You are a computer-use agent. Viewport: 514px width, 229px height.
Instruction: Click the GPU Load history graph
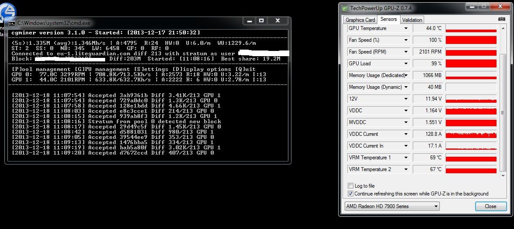(471, 64)
